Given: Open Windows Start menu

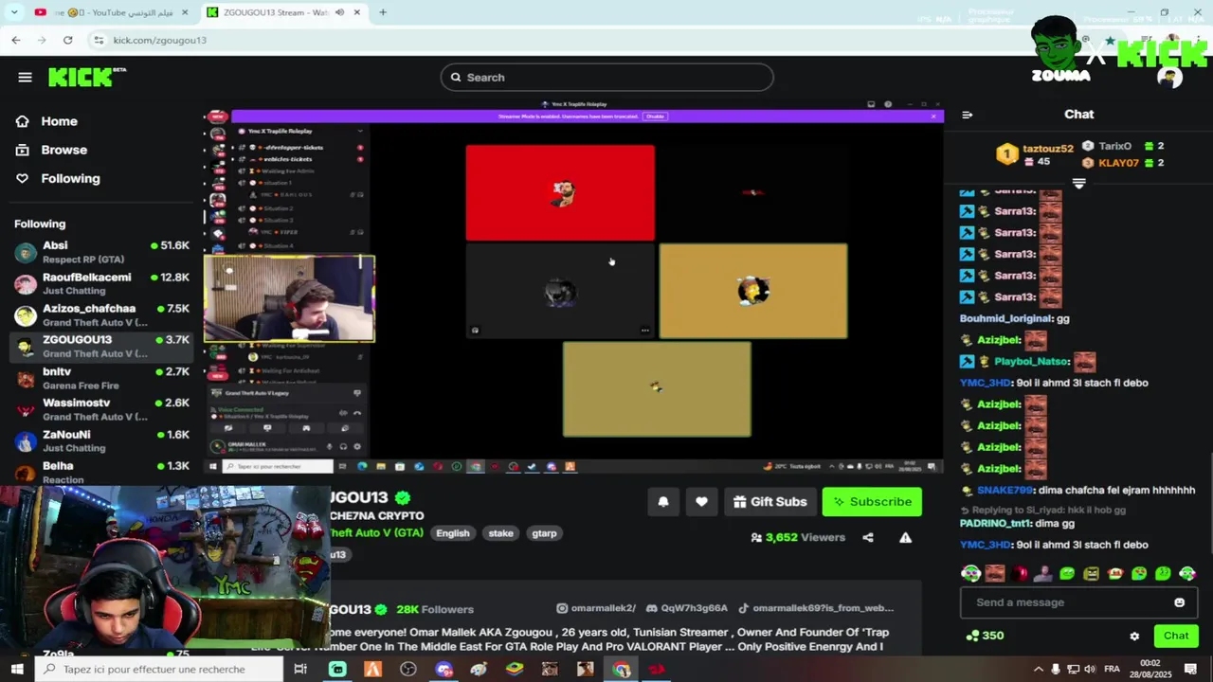Looking at the screenshot, I should [17, 669].
